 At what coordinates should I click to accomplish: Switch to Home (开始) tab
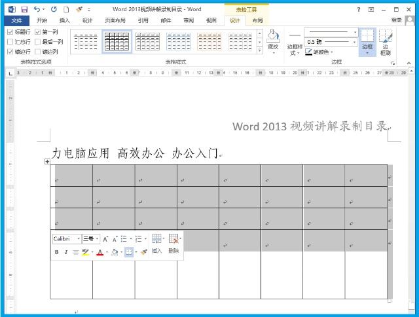pyautogui.click(x=42, y=20)
